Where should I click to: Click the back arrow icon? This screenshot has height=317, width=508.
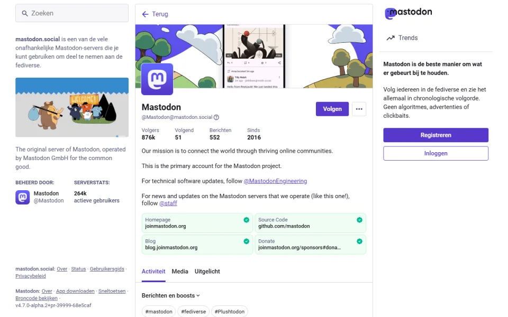click(x=145, y=14)
